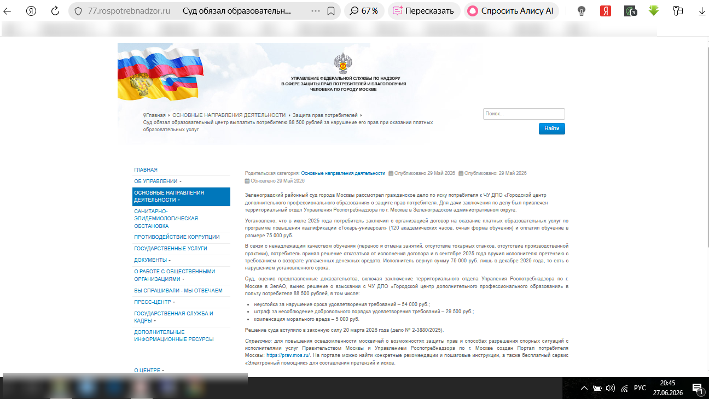Click the text неустойка ... 54 000 руб.
The width and height of the screenshot is (709, 399).
pyautogui.click(x=342, y=304)
